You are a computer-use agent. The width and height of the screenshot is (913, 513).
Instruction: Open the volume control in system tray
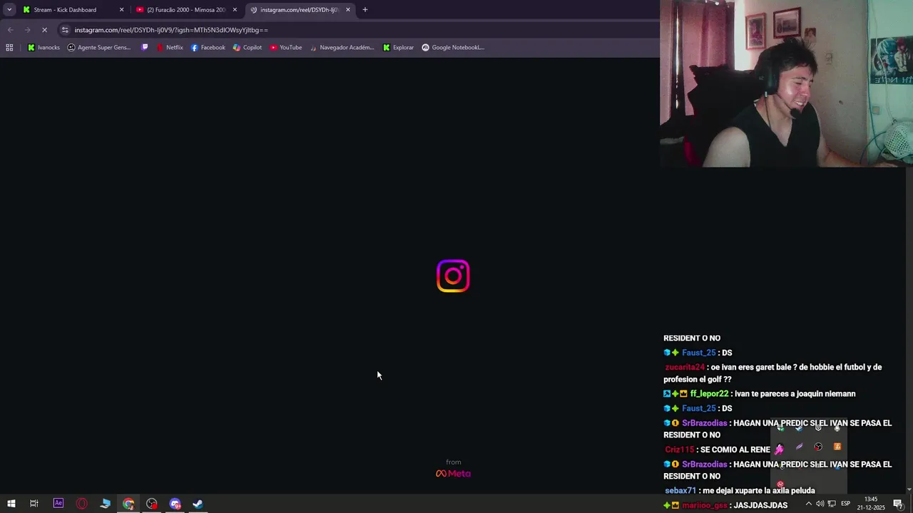tap(820, 504)
